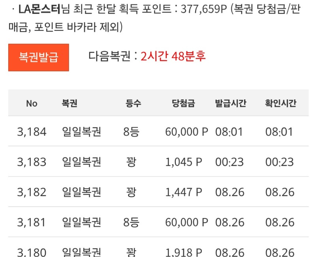
Task: Select the 2시간 48분후 countdown text
Action: [x=173, y=56]
